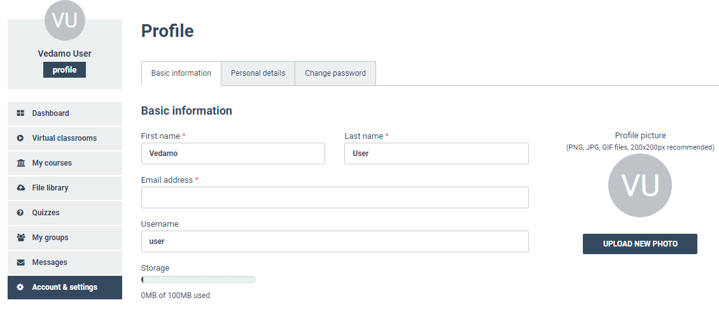Click the Storage usage progress bar
This screenshot has width=719, height=314.
(198, 280)
